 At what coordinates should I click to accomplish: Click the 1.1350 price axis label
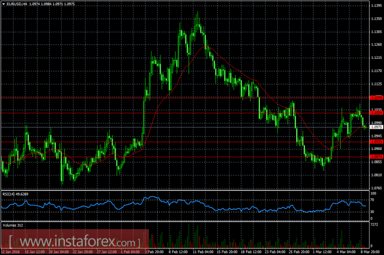coord(376,18)
